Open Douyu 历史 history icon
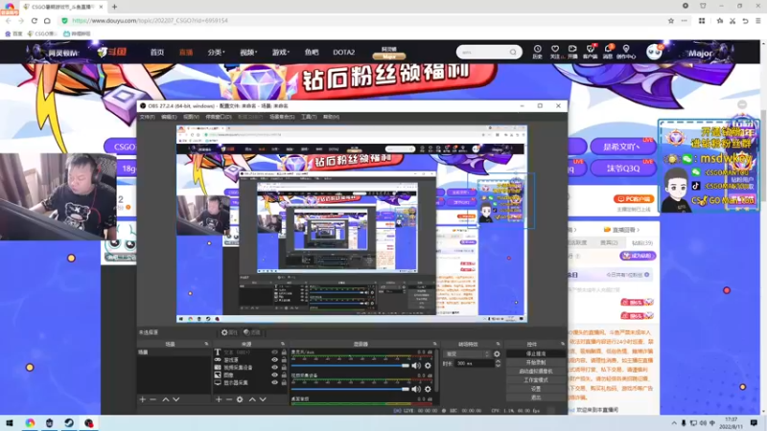 coord(537,52)
